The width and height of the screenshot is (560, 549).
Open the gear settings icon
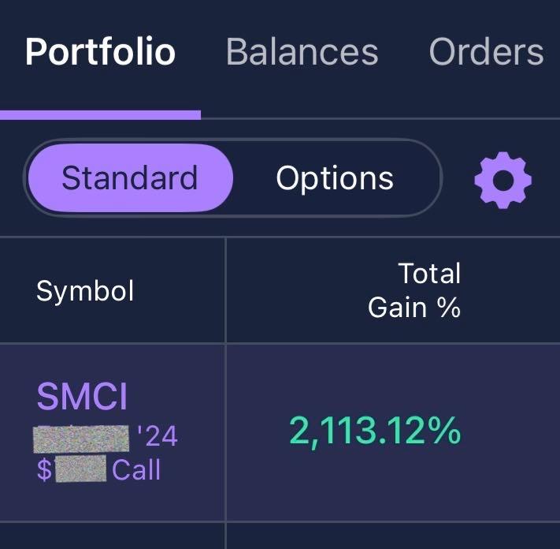tap(503, 180)
